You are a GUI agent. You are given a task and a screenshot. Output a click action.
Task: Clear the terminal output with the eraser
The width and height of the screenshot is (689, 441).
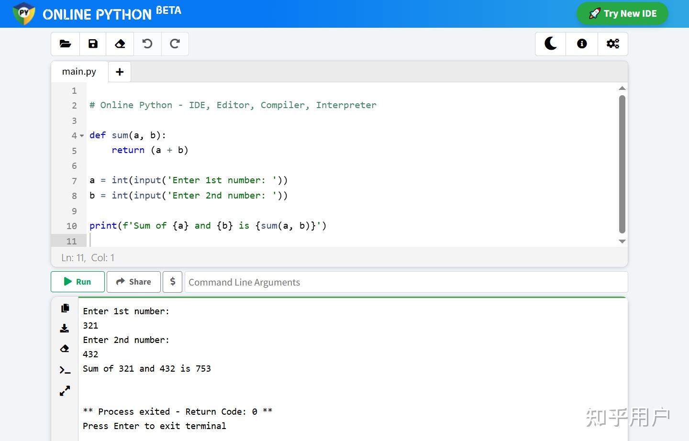pos(65,349)
